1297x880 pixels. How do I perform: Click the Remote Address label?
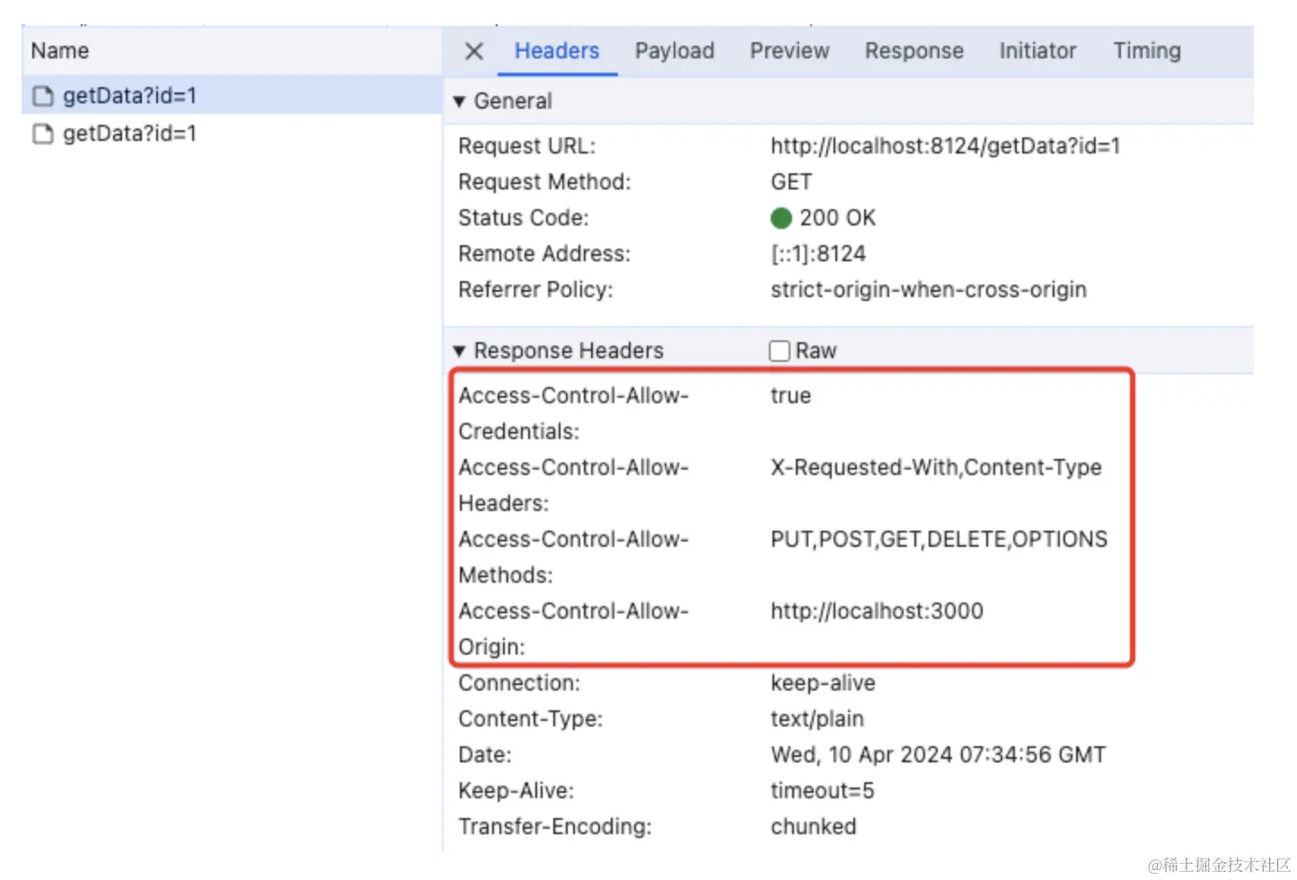pos(544,254)
